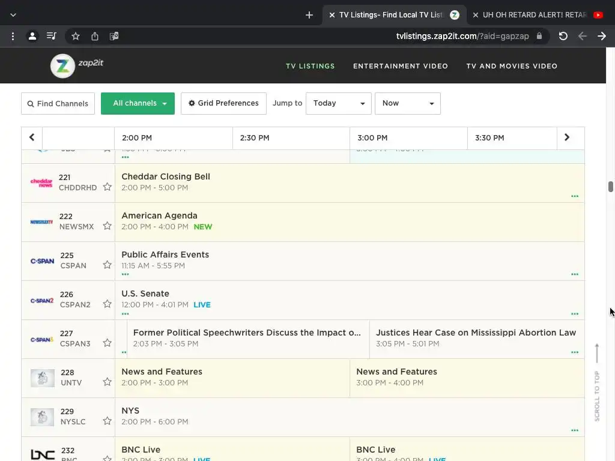Click the BNC channel logo

point(43,455)
